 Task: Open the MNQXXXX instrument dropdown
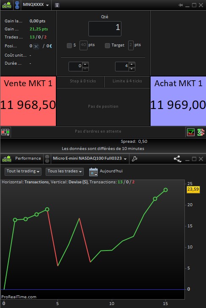pyautogui.click(x=36, y=5)
